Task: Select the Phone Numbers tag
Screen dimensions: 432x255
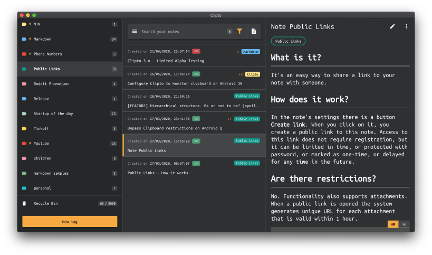Action: 70,54
